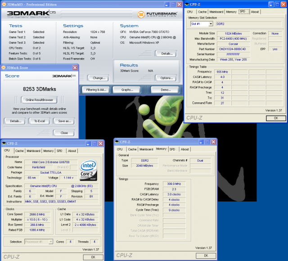Click OK in the CPU-Z CPU window
This screenshot has height=261, width=288.
click(93, 257)
